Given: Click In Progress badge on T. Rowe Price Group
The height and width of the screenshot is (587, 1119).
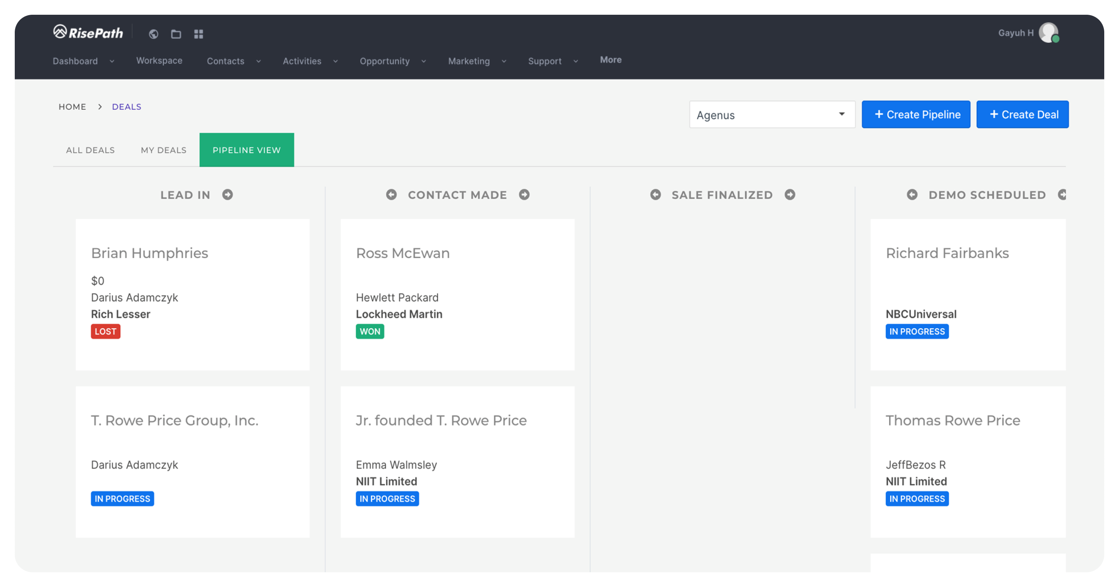Looking at the screenshot, I should coord(122,499).
